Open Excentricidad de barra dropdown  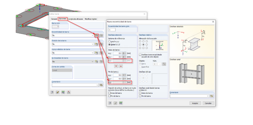(x=93, y=36)
